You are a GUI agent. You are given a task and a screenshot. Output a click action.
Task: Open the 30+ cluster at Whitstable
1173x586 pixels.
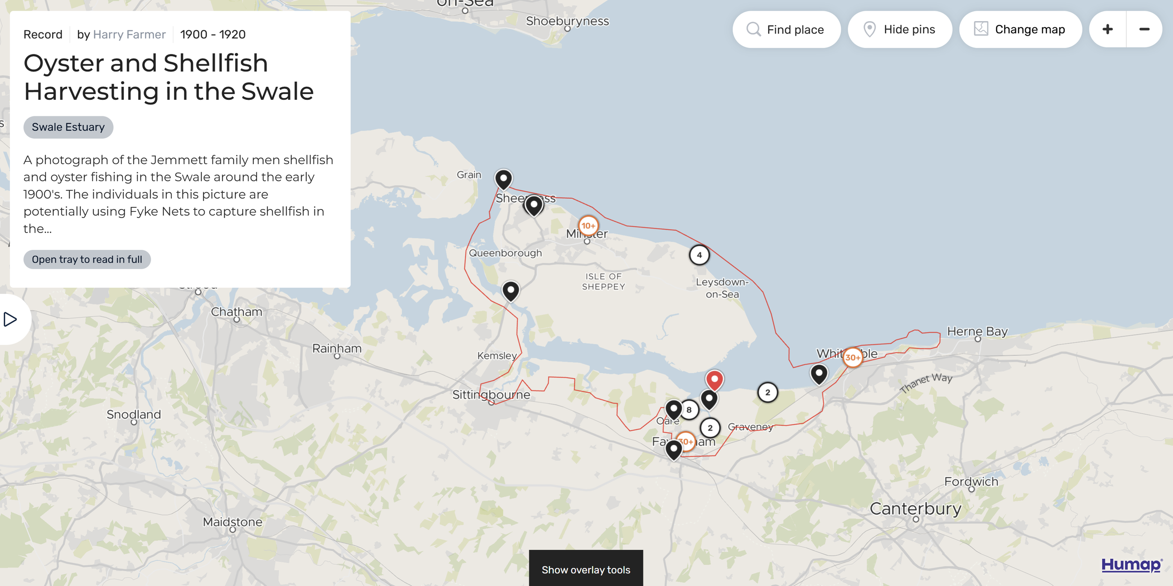tap(852, 358)
